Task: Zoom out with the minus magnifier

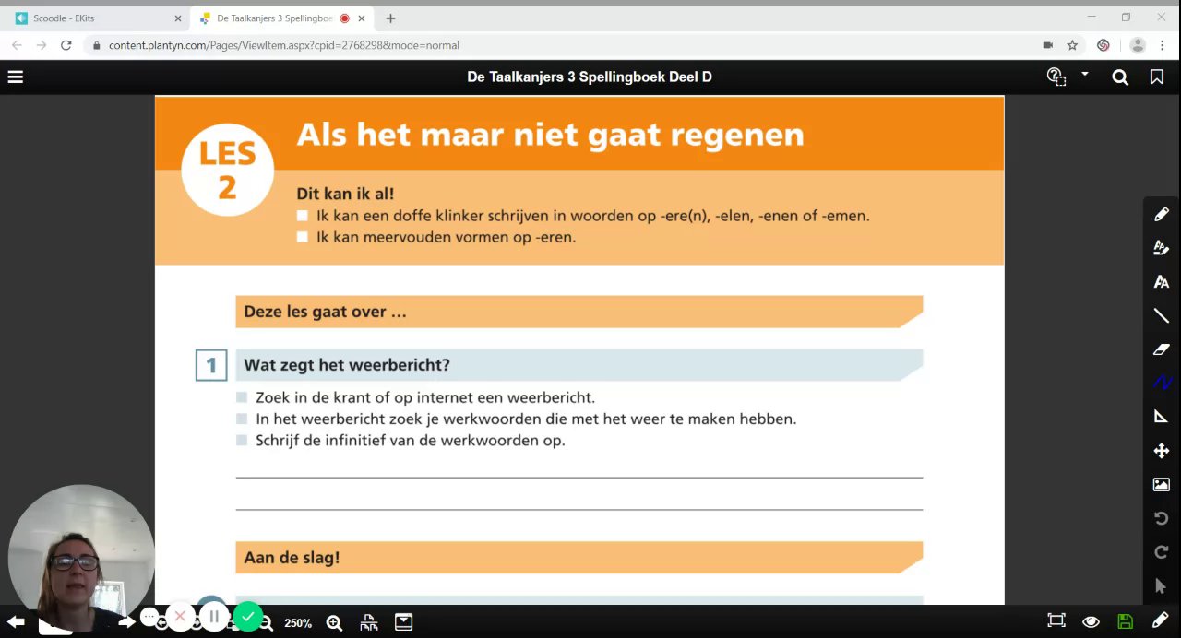Action: click(266, 624)
